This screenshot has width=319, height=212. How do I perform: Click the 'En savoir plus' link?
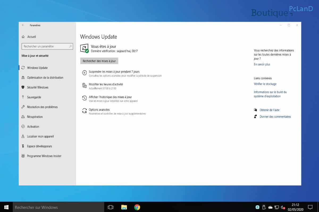262,64
